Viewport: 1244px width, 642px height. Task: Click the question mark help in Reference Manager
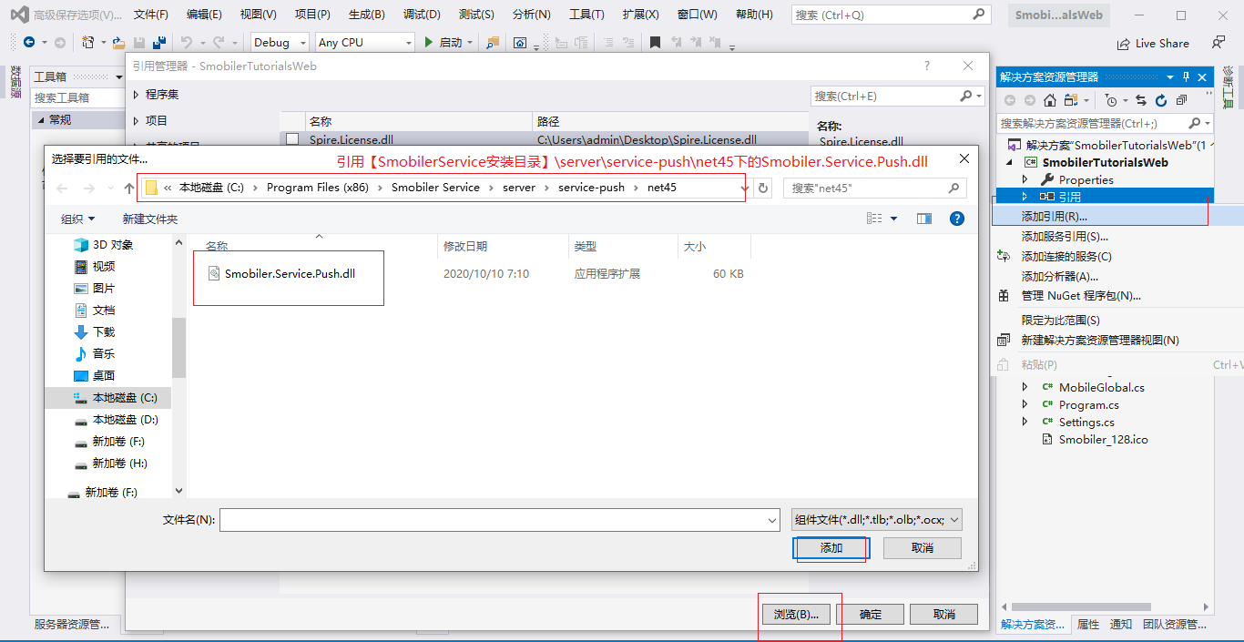click(927, 66)
